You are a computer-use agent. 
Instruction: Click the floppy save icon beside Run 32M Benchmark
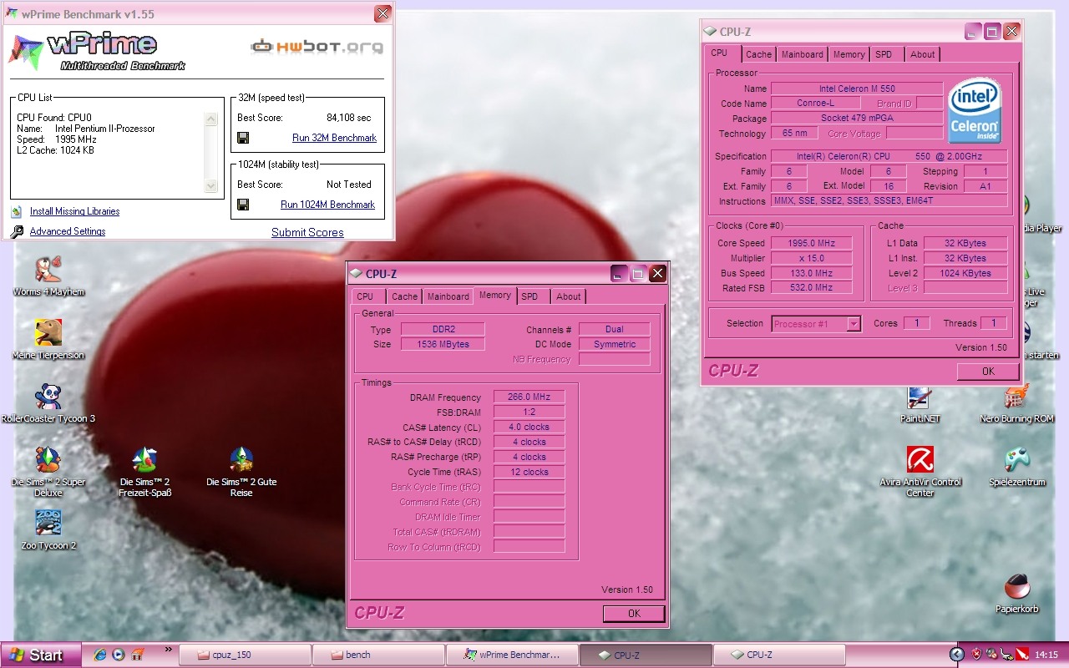(x=243, y=138)
